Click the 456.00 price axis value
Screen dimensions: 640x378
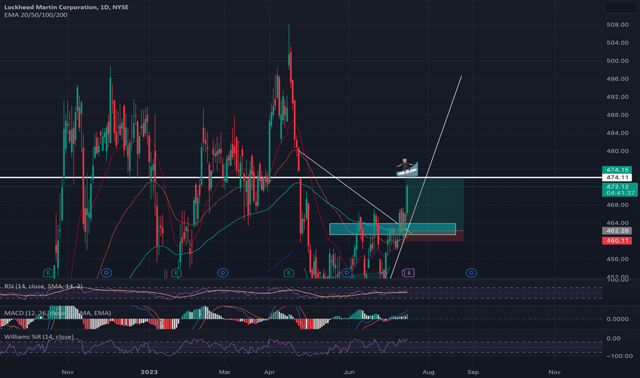click(x=617, y=258)
